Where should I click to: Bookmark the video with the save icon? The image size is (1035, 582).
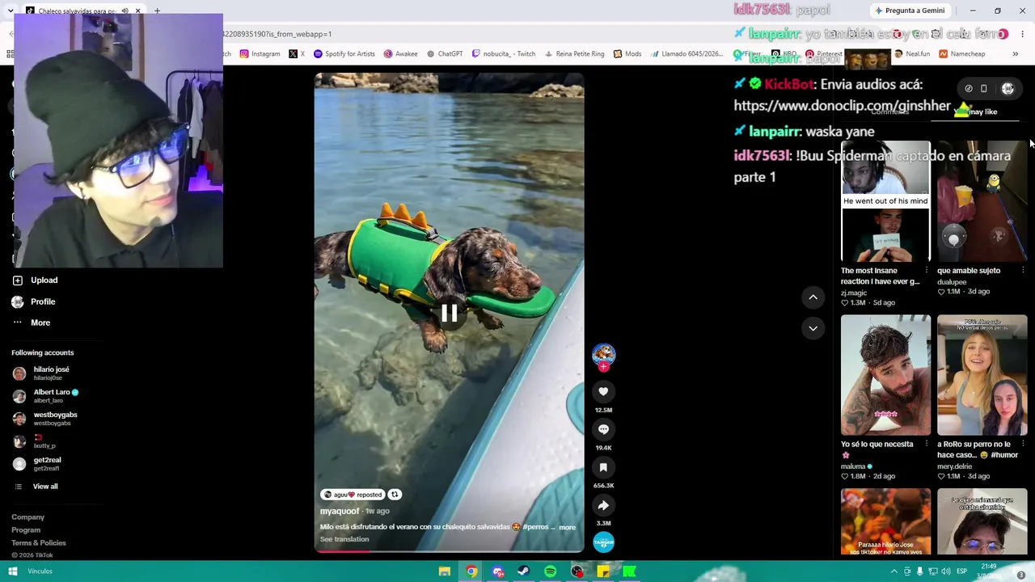pyautogui.click(x=603, y=467)
